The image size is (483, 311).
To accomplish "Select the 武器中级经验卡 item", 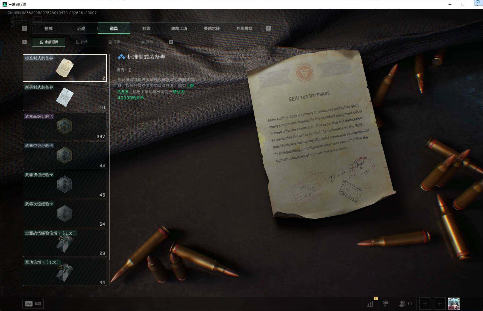I will (x=65, y=155).
